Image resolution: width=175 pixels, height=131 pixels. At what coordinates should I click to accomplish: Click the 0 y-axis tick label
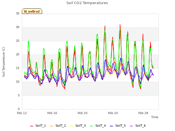coord(19,109)
